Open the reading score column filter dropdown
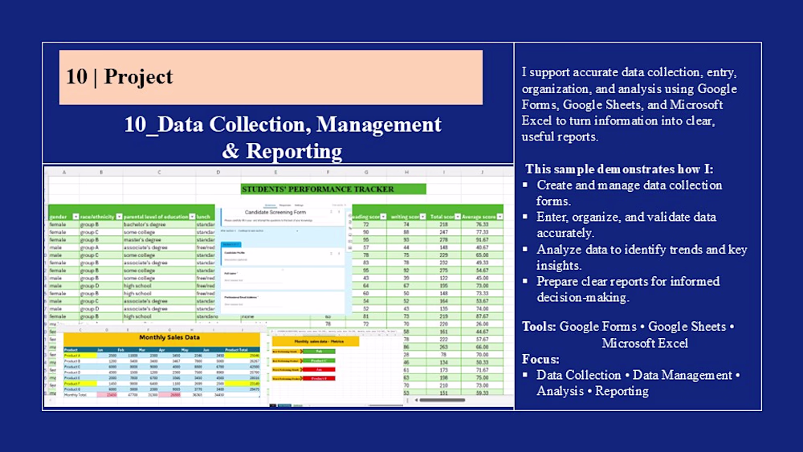Image resolution: width=803 pixels, height=452 pixels. click(x=383, y=217)
